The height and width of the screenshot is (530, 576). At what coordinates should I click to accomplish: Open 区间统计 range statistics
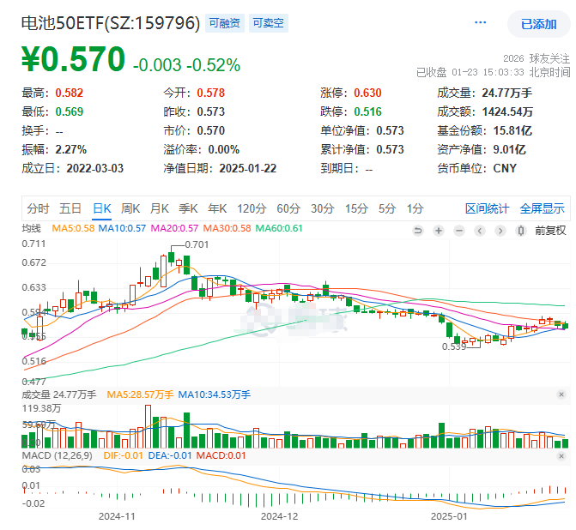[x=487, y=208]
